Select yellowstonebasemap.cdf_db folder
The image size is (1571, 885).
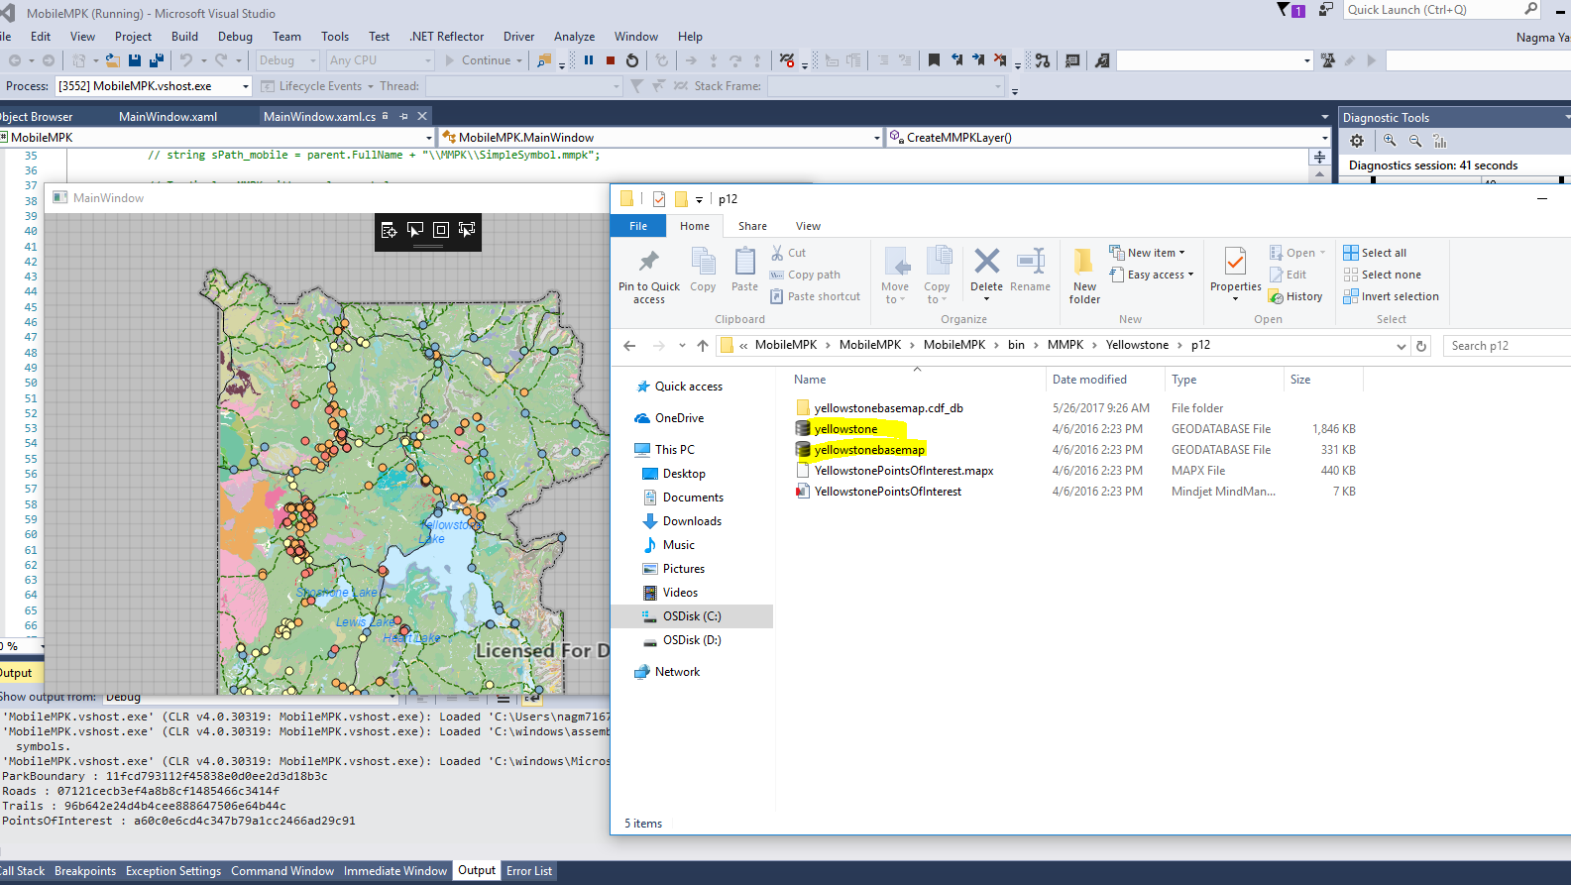click(888, 408)
